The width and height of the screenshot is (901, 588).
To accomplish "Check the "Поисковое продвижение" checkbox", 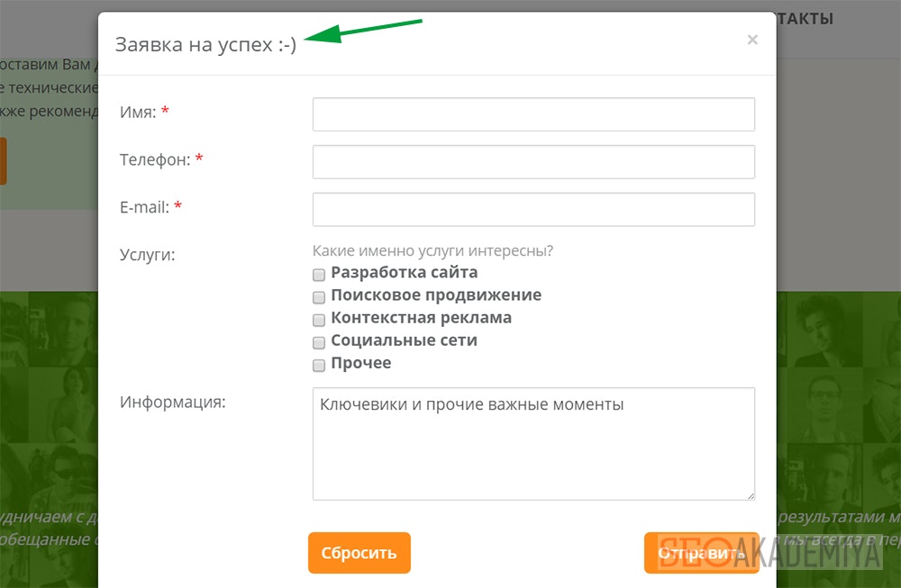I will pos(318,296).
